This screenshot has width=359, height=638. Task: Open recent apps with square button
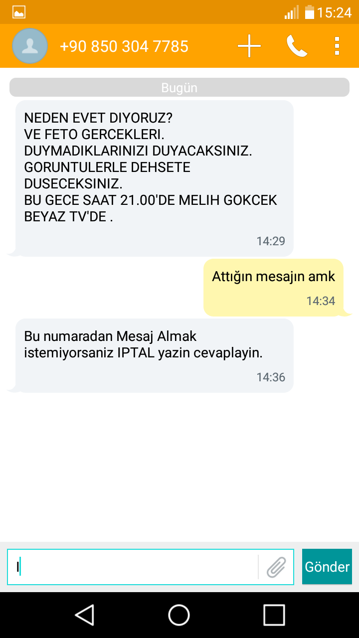(x=274, y=615)
